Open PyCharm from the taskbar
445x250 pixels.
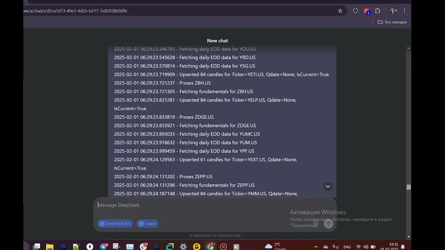tap(170, 247)
